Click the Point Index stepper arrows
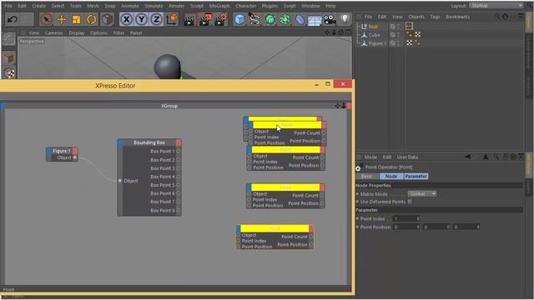 pyautogui.click(x=418, y=218)
